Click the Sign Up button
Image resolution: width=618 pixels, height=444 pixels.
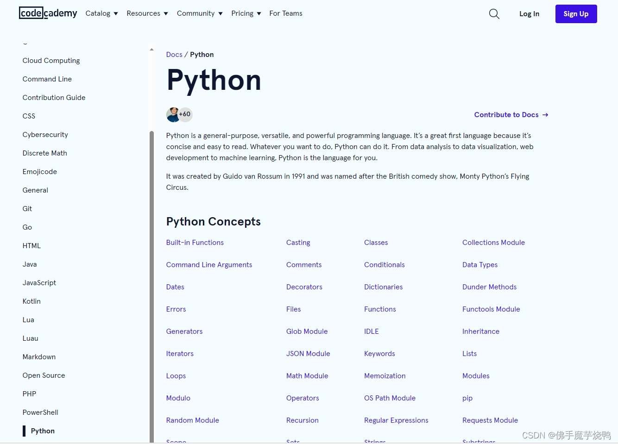pyautogui.click(x=576, y=14)
